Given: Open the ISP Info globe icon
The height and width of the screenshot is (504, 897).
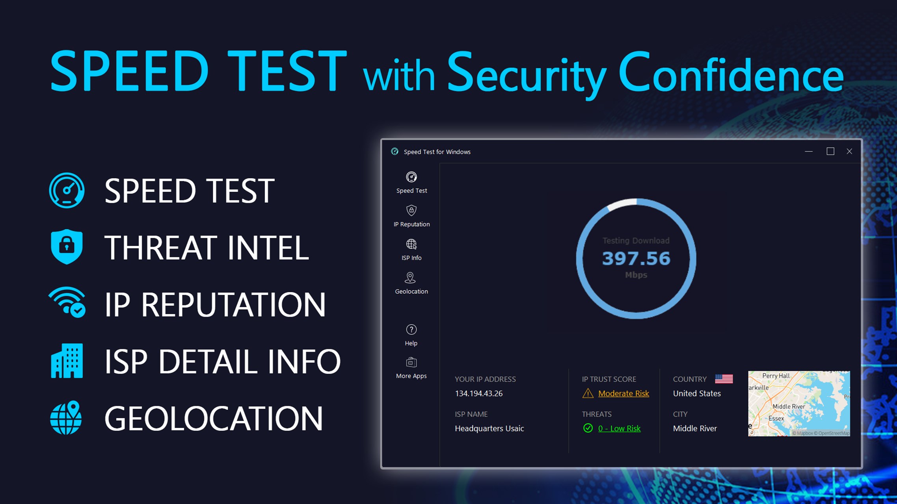Looking at the screenshot, I should [x=411, y=244].
